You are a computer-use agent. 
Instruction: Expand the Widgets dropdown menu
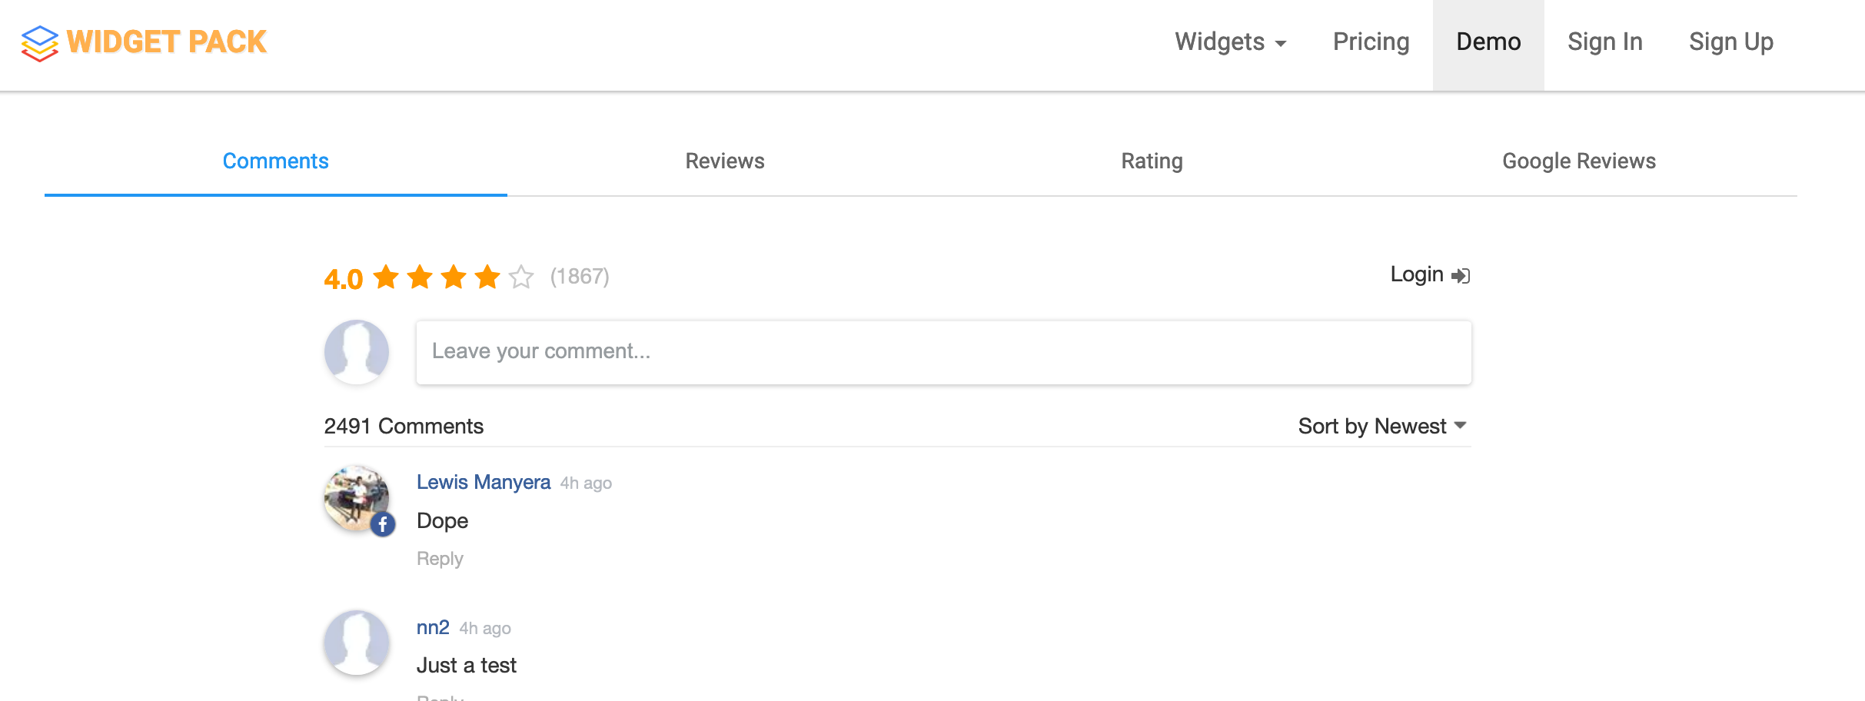click(1230, 42)
